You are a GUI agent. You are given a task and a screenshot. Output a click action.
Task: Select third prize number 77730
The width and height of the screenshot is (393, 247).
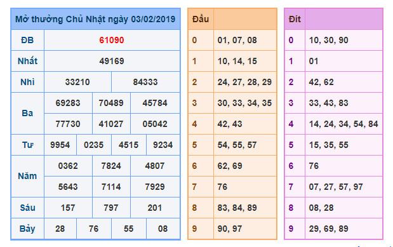68,124
